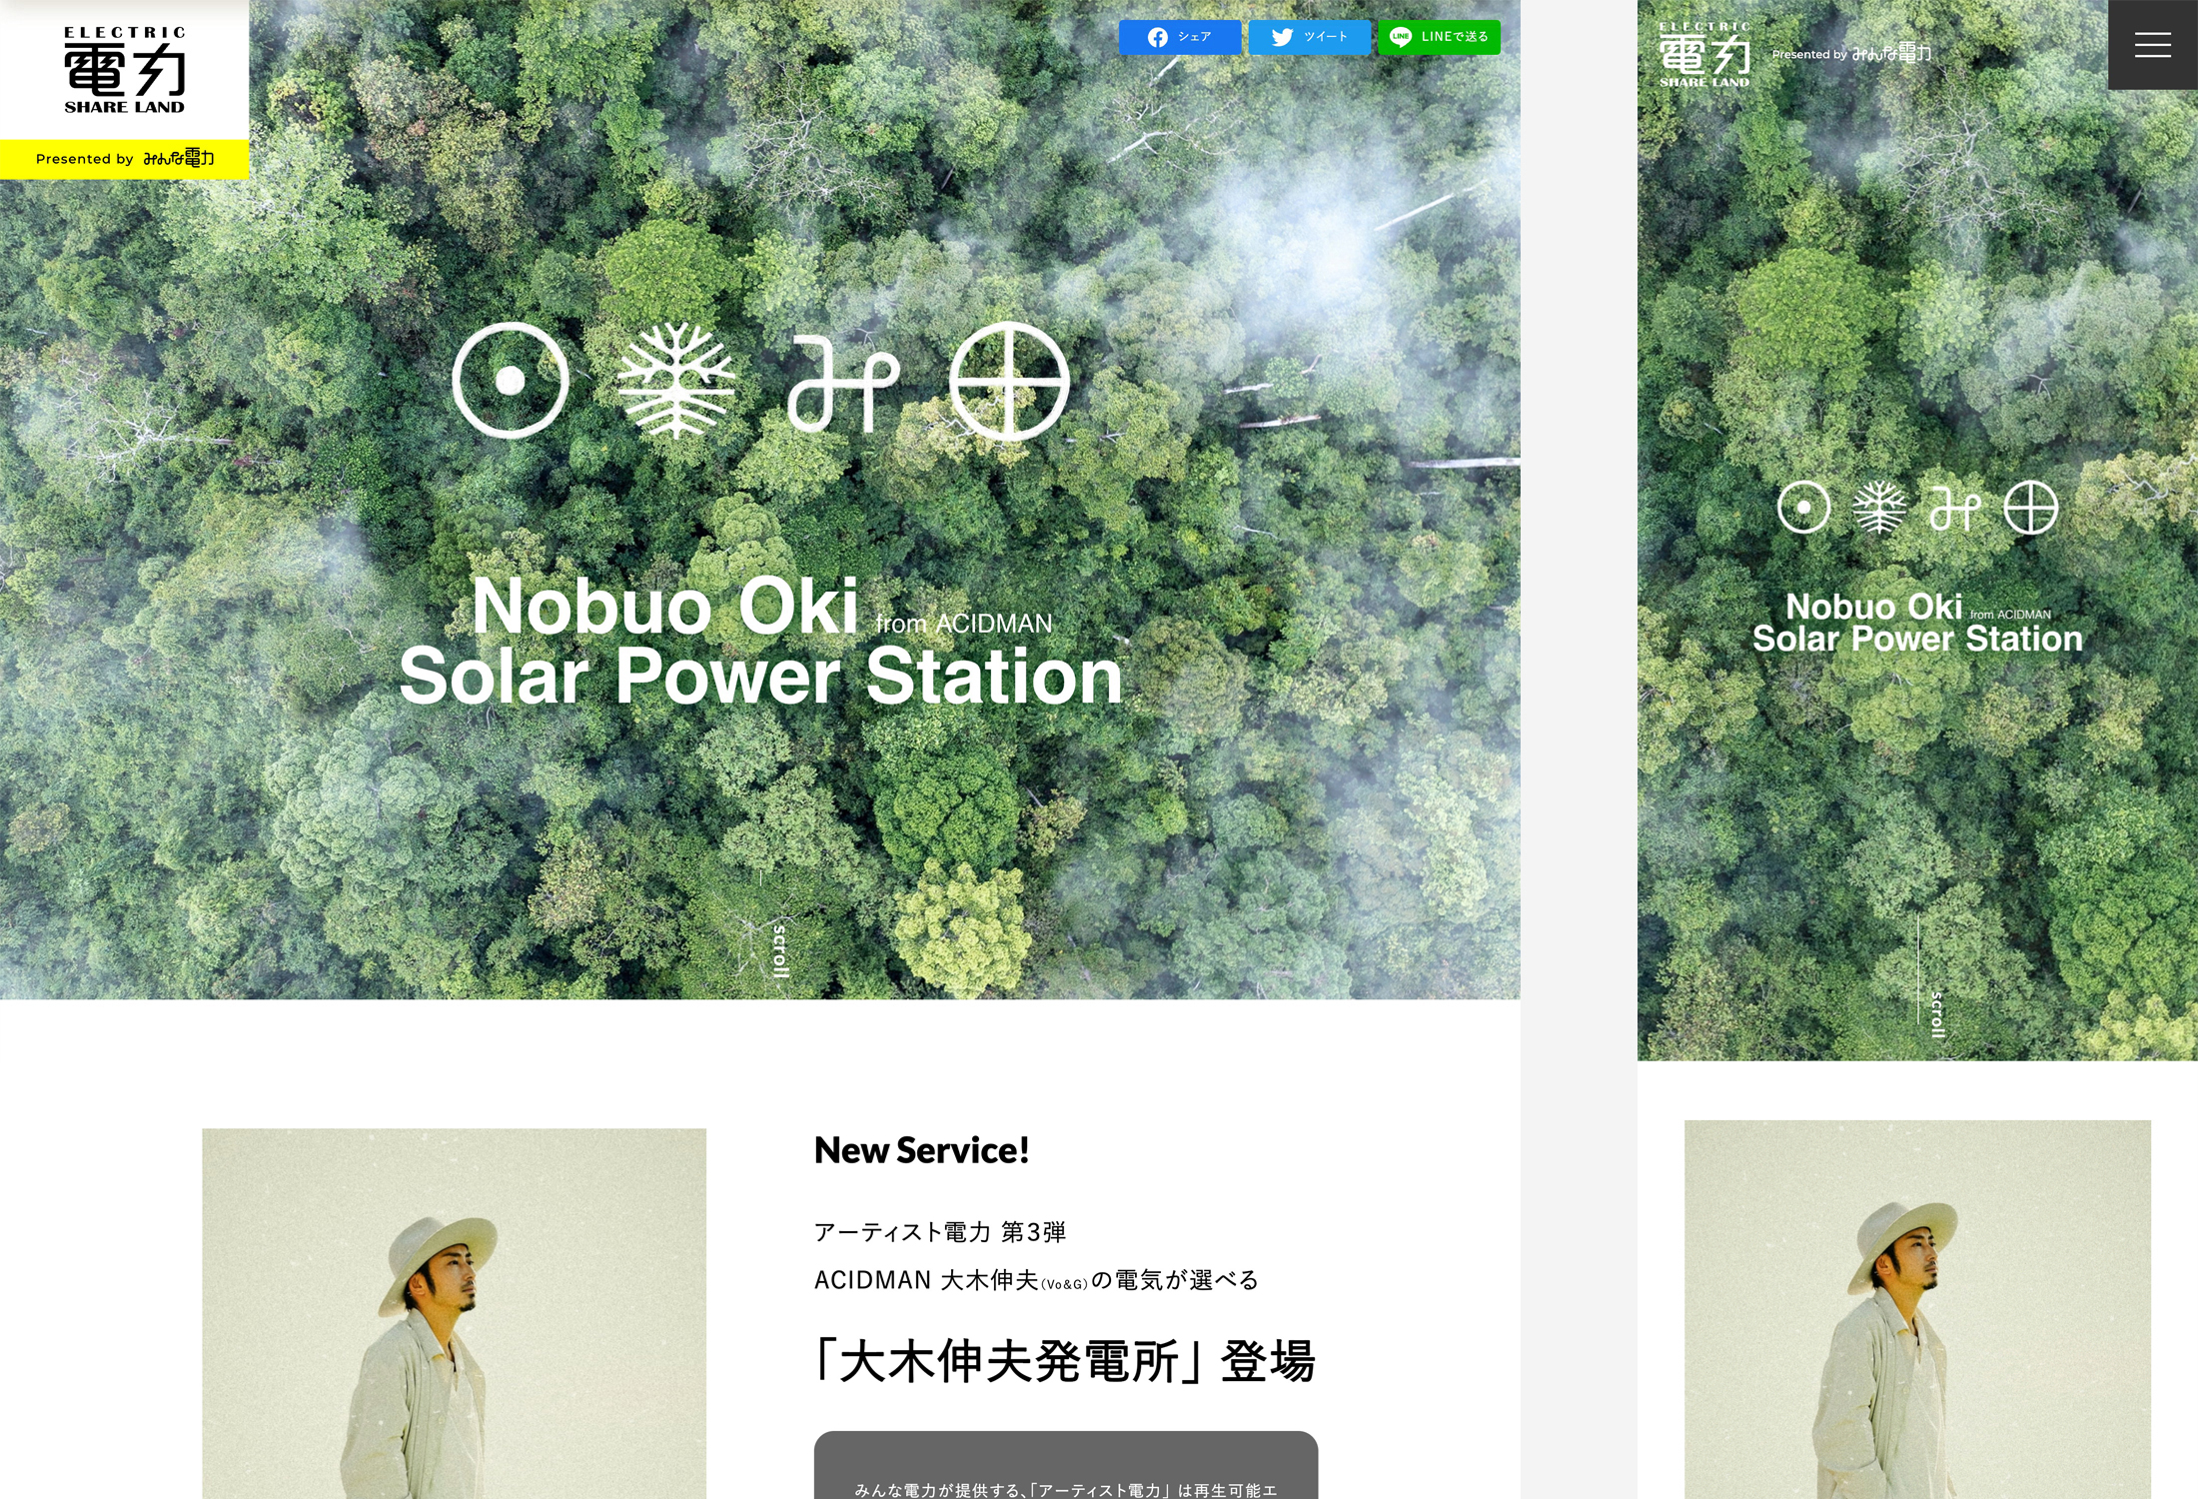Click the Facebook share button
The width and height of the screenshot is (2198, 1499).
[x=1180, y=37]
